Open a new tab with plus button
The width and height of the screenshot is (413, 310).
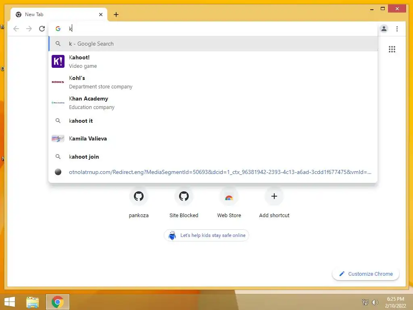(x=116, y=15)
